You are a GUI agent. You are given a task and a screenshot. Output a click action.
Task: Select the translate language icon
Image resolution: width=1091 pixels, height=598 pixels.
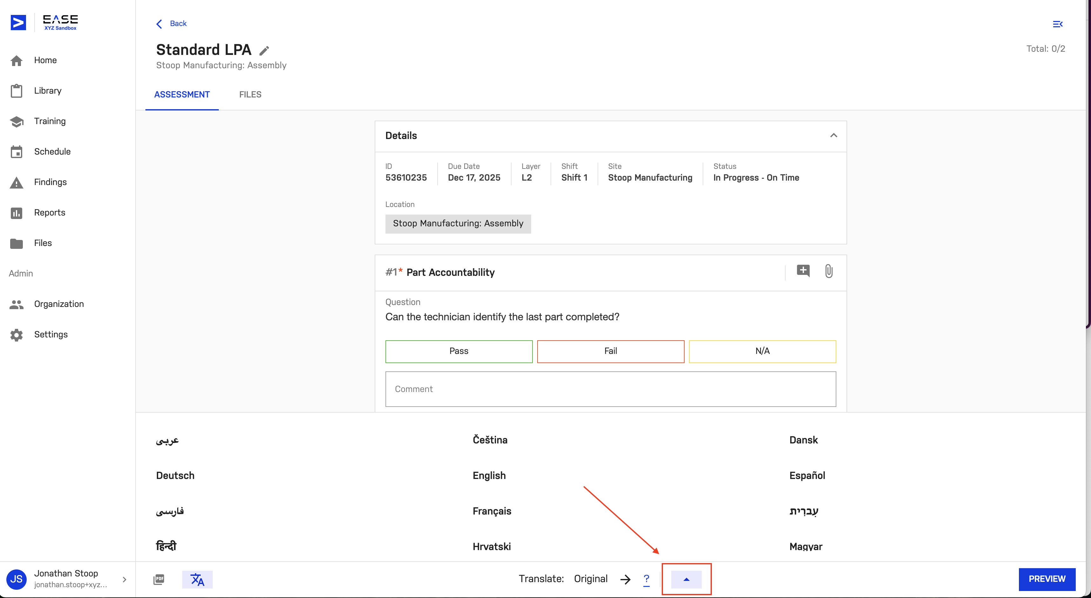[x=197, y=579]
